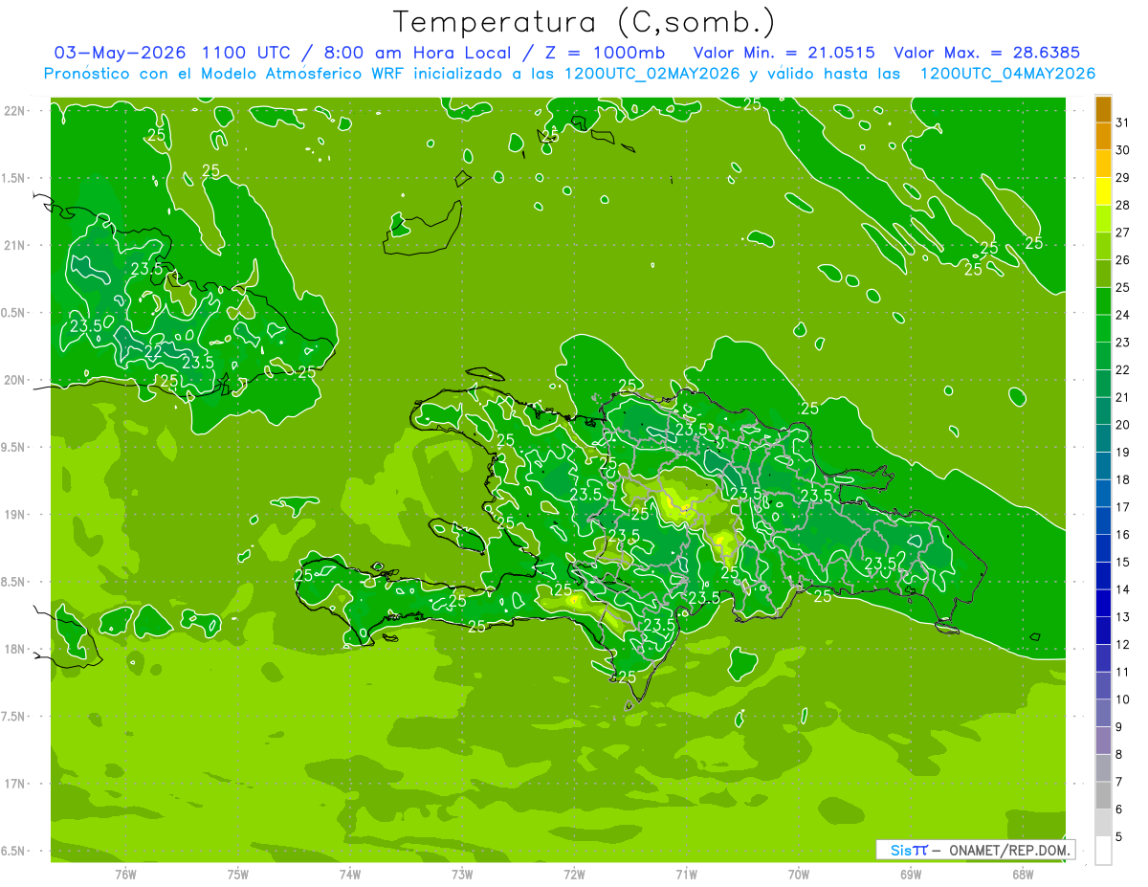The width and height of the screenshot is (1148, 887).
Task: Click the orange 31 color bar segment
Action: pos(1103,110)
